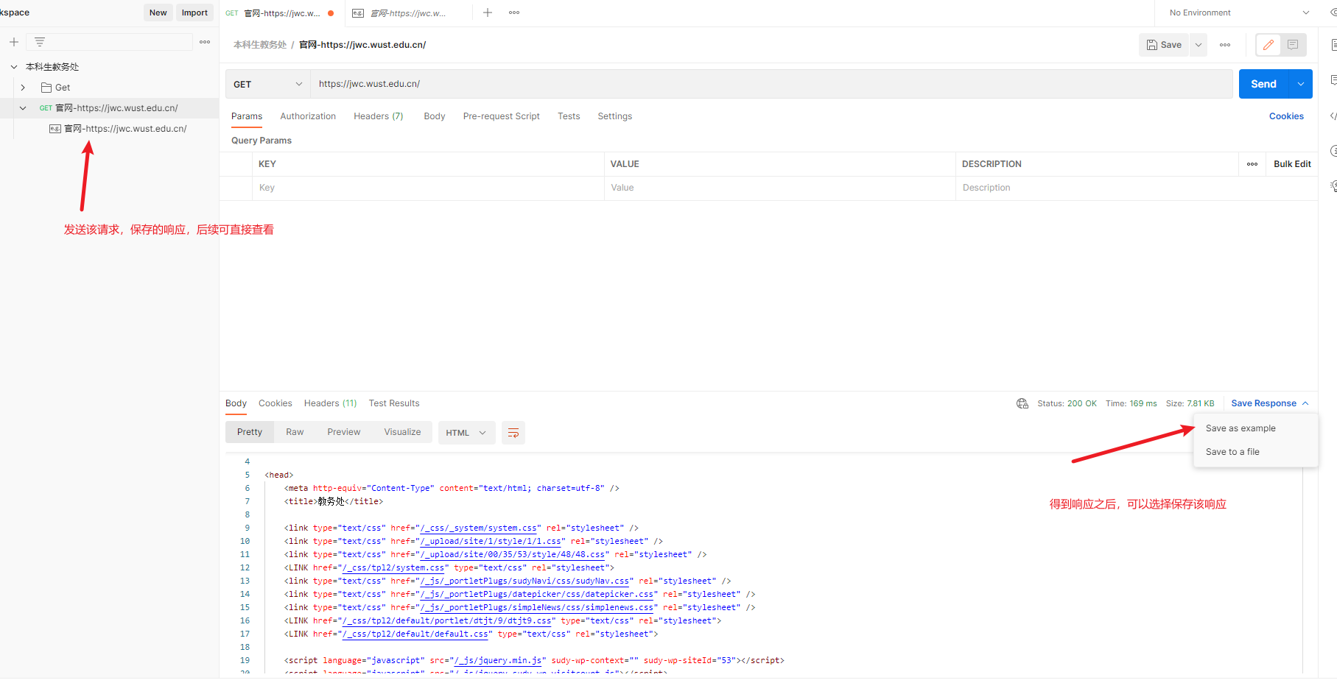Open the request Body tab
The width and height of the screenshot is (1337, 683).
pyautogui.click(x=435, y=116)
